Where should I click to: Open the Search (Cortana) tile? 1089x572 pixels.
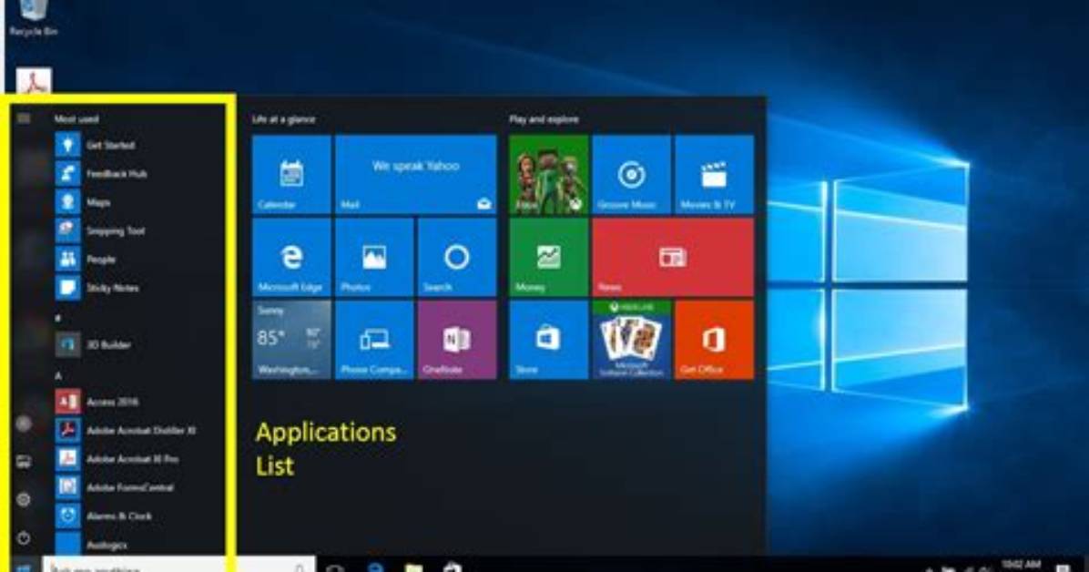pos(457,257)
